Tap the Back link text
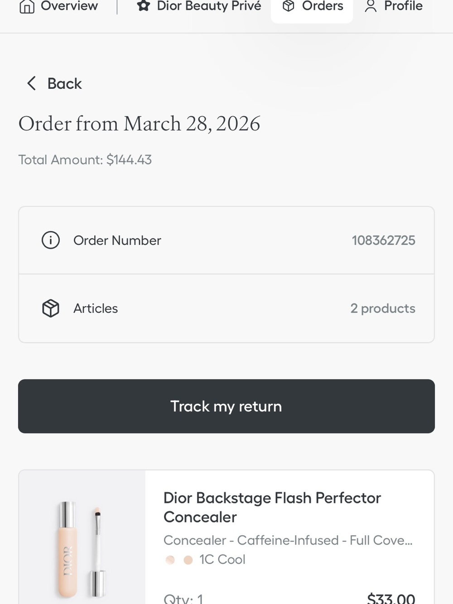 pos(65,84)
